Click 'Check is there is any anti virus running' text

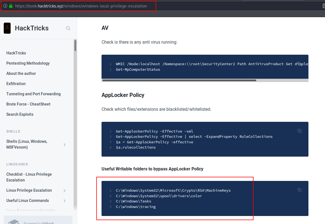click(139, 42)
